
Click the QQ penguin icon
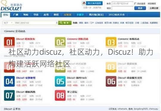coord(84,3)
